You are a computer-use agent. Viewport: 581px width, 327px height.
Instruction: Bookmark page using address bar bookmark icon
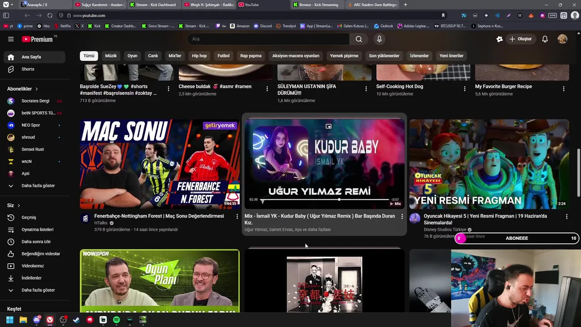click(443, 15)
